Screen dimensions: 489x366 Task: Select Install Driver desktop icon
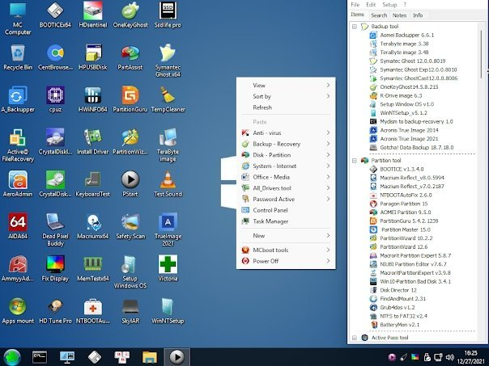(x=92, y=142)
